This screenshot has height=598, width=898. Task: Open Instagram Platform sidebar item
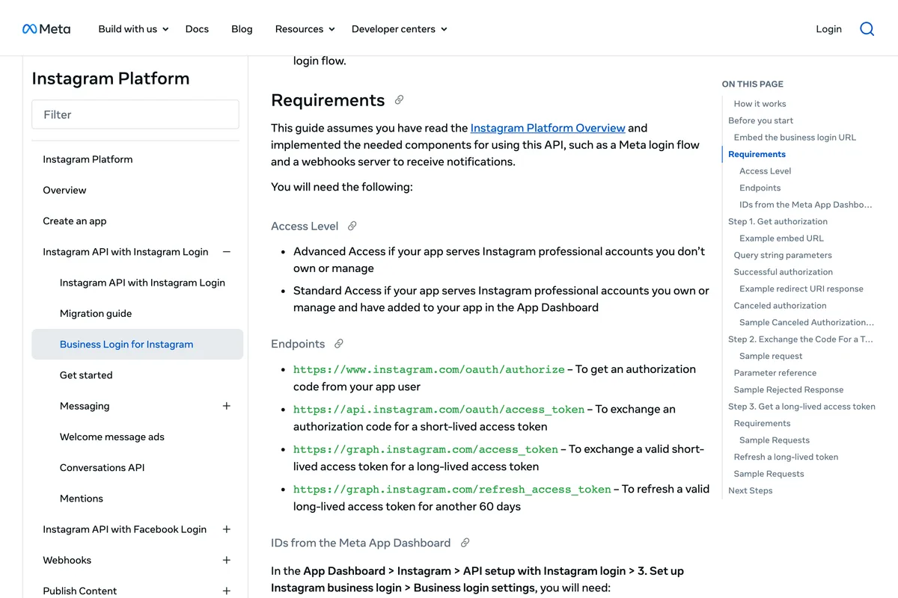point(88,159)
